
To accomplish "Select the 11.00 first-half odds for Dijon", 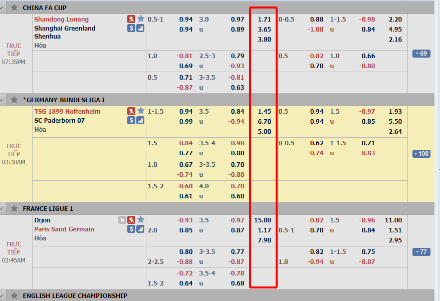I will tap(393, 220).
